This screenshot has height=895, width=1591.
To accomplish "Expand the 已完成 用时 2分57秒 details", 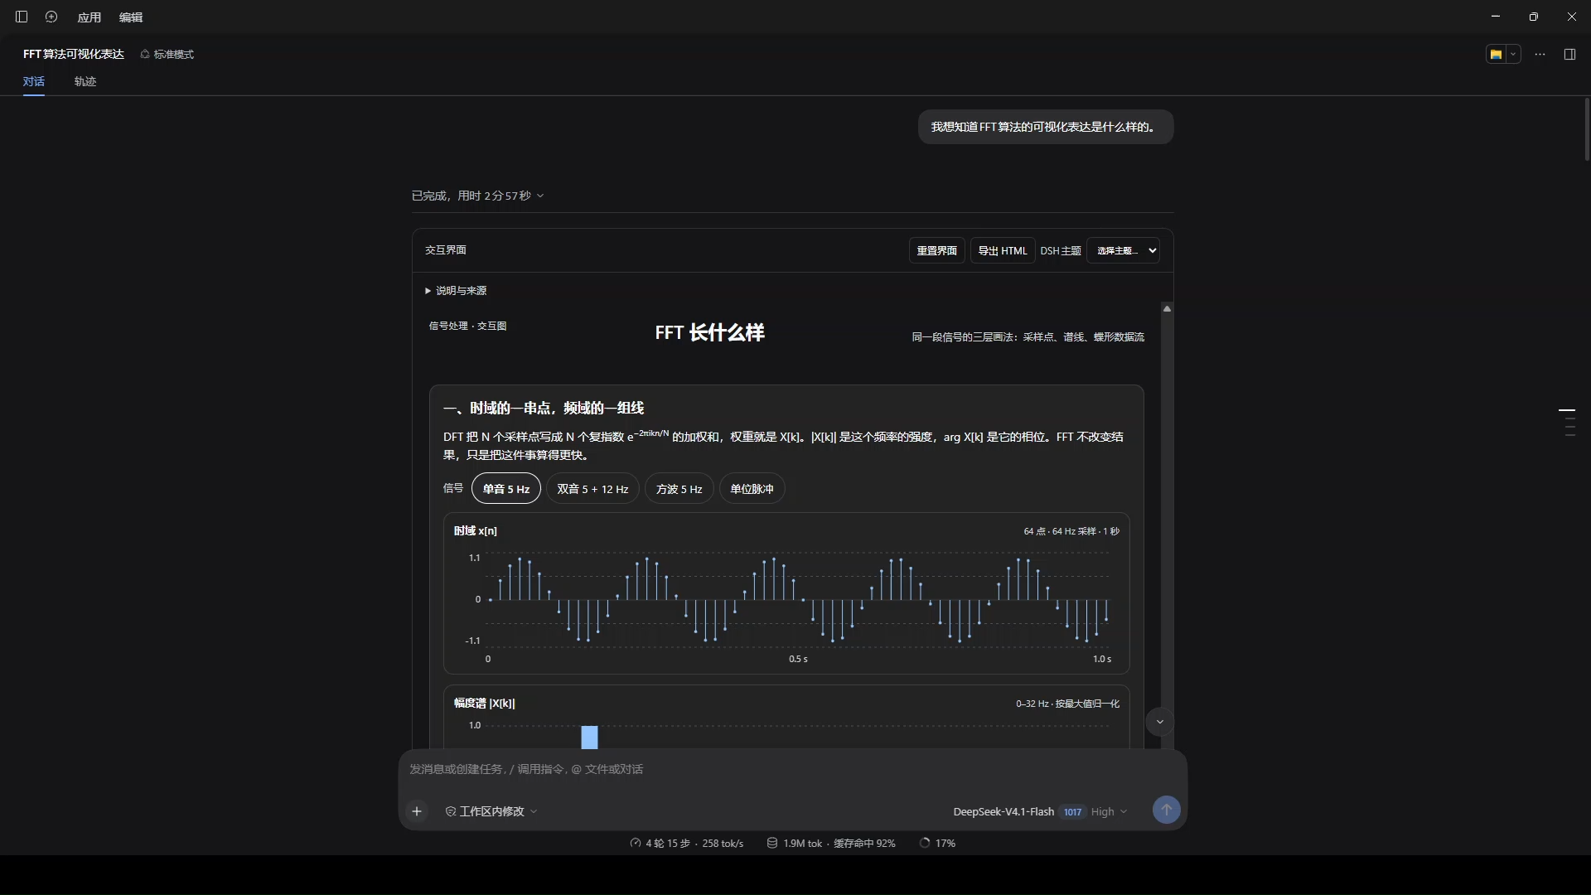I will point(477,196).
